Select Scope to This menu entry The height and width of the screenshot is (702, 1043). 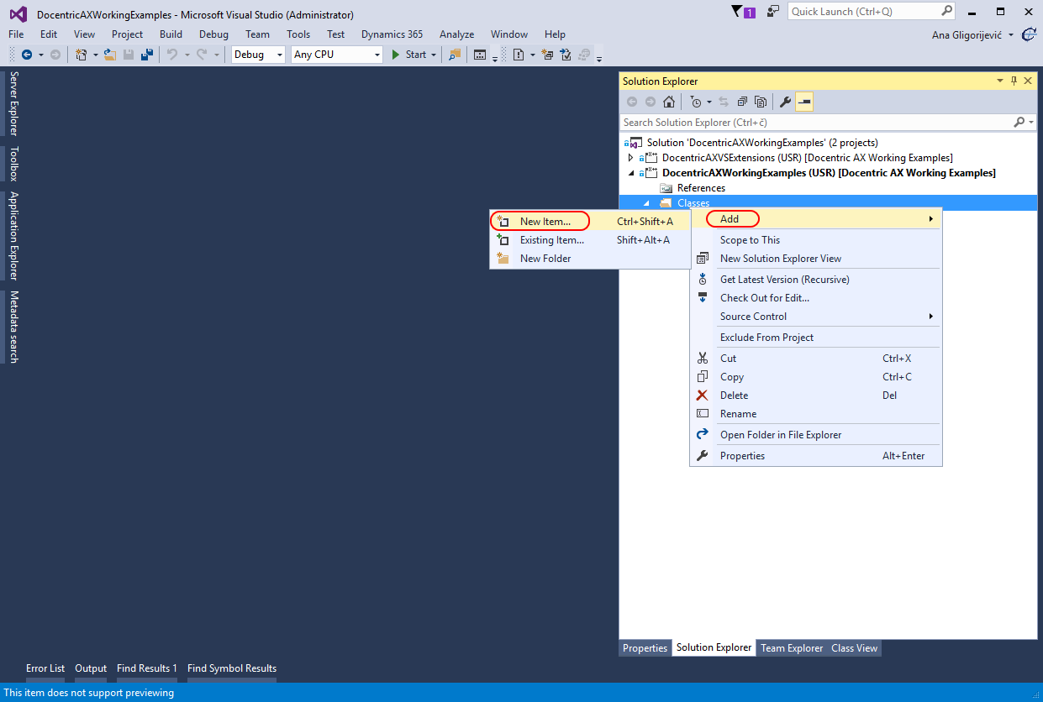tap(815, 240)
